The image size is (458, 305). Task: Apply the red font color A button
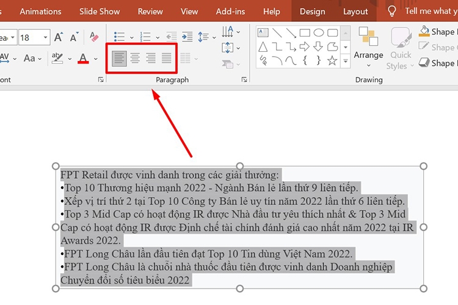point(83,59)
